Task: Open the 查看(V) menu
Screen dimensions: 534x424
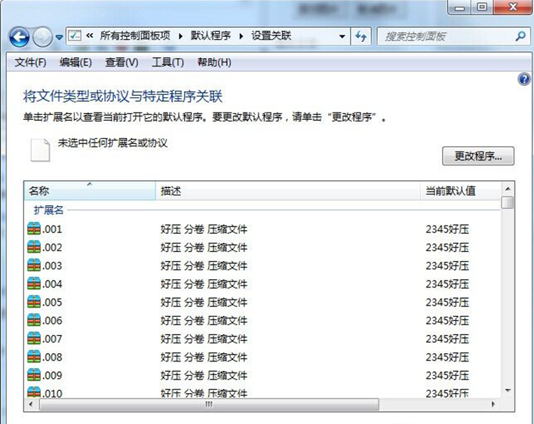Action: pos(121,63)
